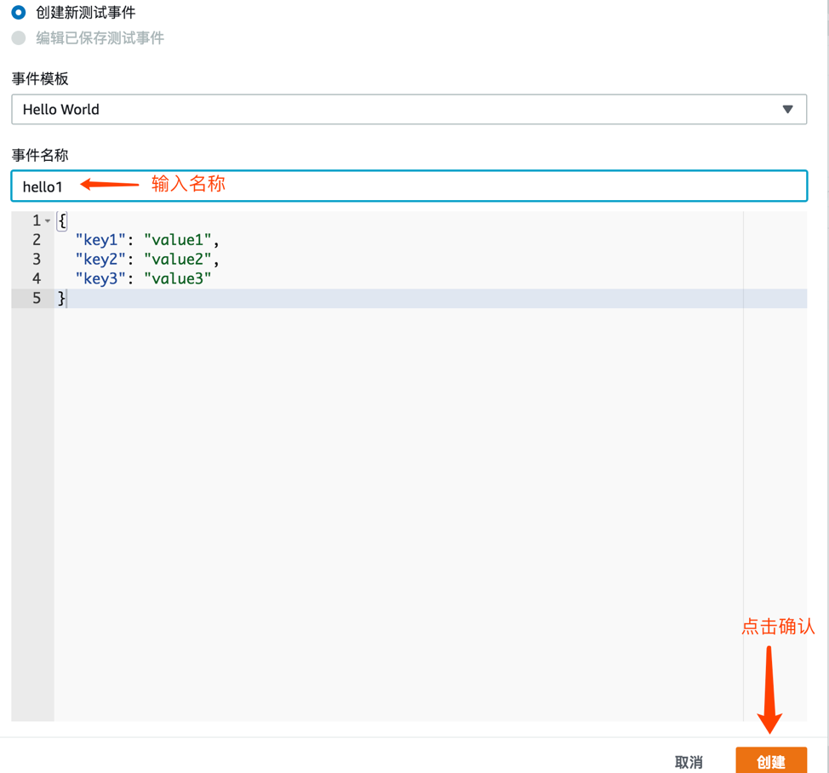The height and width of the screenshot is (773, 829).
Task: Click the 事件模板 dropdown arrow icon
Action: point(787,110)
